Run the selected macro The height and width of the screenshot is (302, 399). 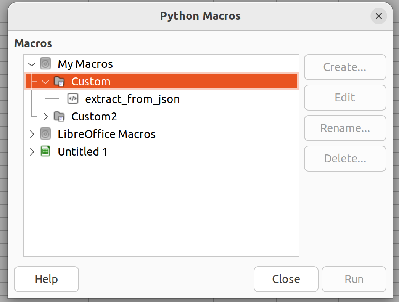click(354, 279)
